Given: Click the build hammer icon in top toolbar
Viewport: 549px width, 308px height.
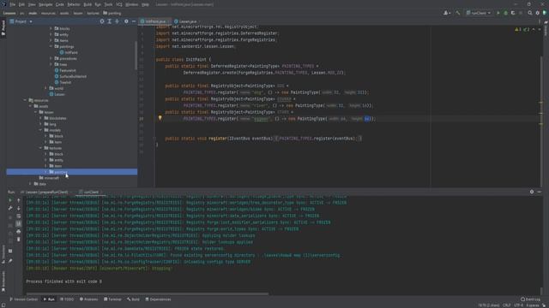Looking at the screenshot, I should (457, 13).
